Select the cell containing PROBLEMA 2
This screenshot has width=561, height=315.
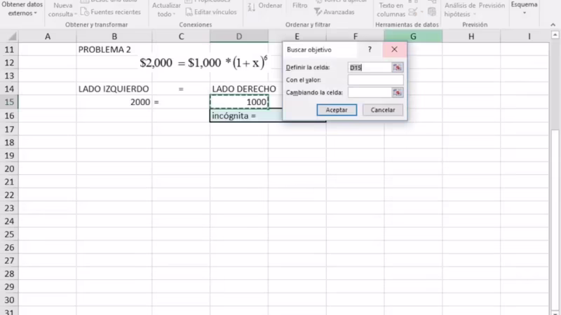114,50
